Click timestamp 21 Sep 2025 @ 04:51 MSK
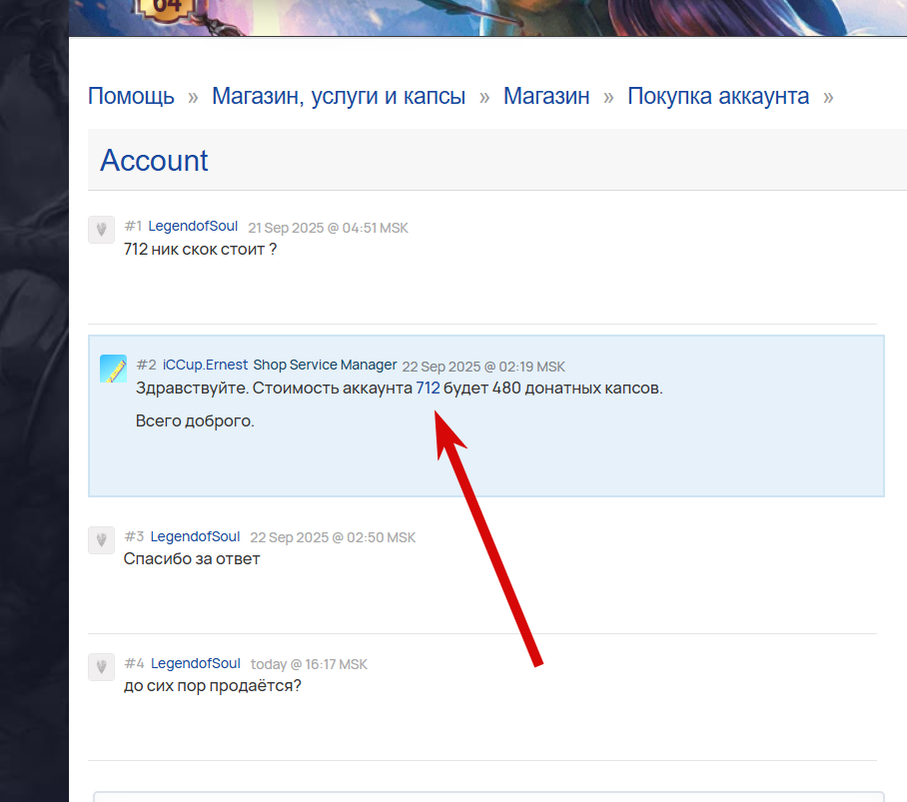The width and height of the screenshot is (907, 802). point(328,228)
